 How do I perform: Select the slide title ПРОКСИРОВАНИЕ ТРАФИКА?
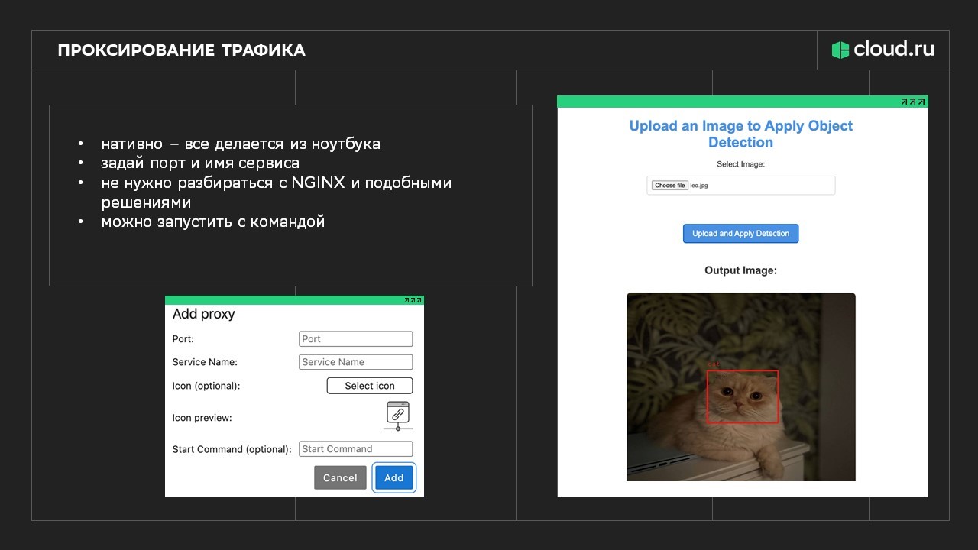181,50
